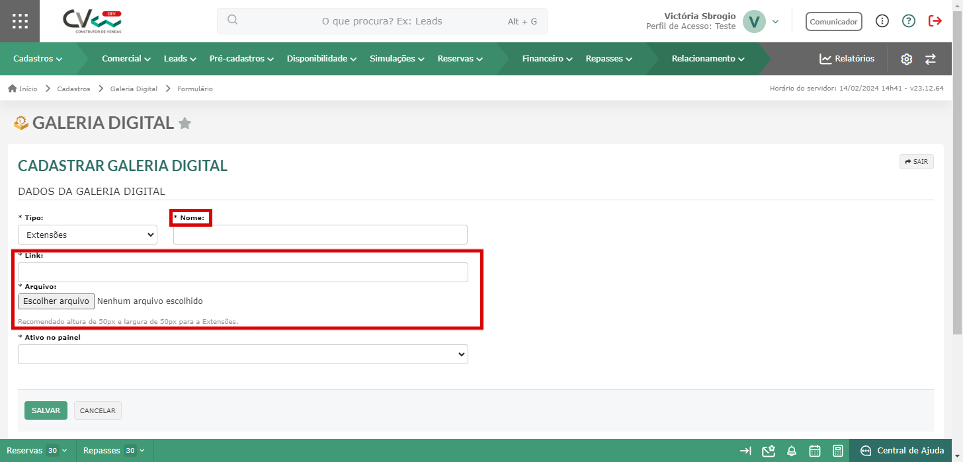Click the Victória Sbrogio user name
This screenshot has width=963, height=462.
point(699,16)
